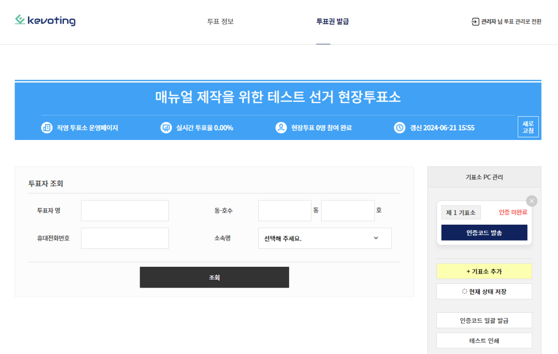The image size is (558, 354).
Task: Click 인증코드 일괄 발급 button
Action: pyautogui.click(x=484, y=320)
